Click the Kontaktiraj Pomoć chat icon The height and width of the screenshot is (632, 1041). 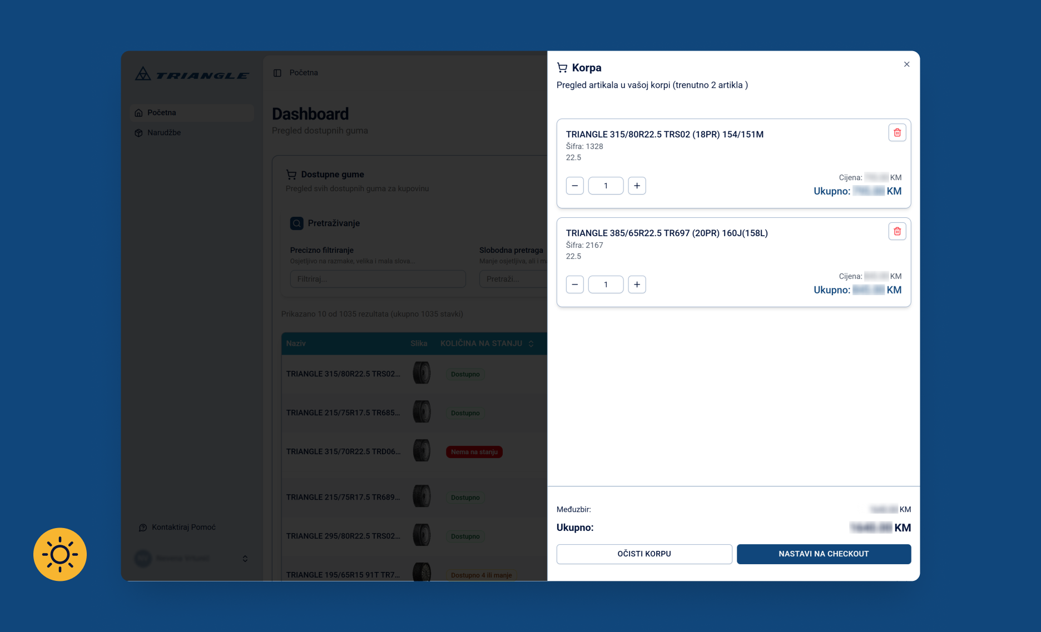pos(143,528)
